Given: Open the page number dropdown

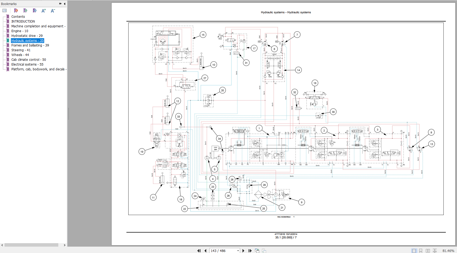Looking at the screenshot, I should click(238, 251).
